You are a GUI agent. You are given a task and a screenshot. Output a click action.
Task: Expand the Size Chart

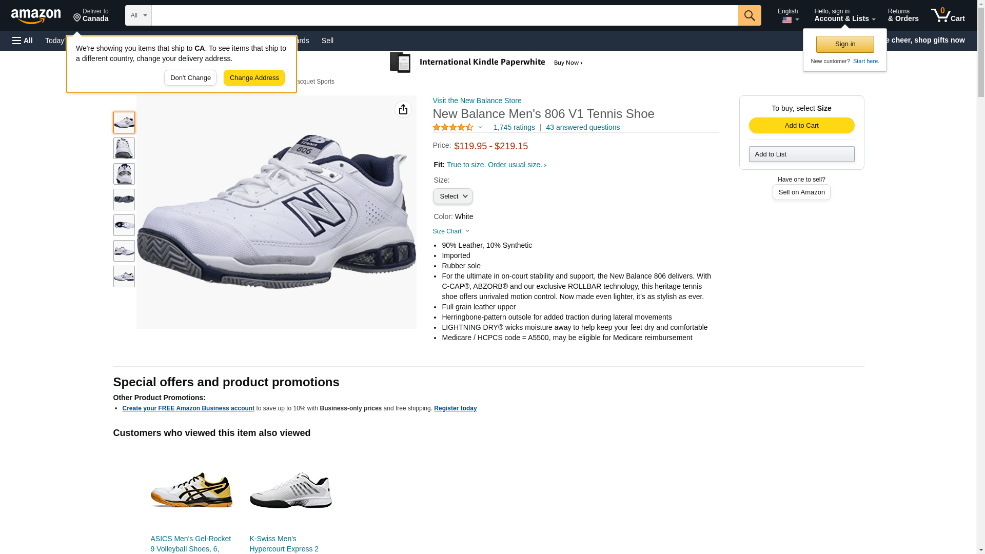point(451,231)
